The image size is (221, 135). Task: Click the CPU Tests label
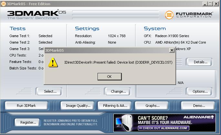coord(18,55)
